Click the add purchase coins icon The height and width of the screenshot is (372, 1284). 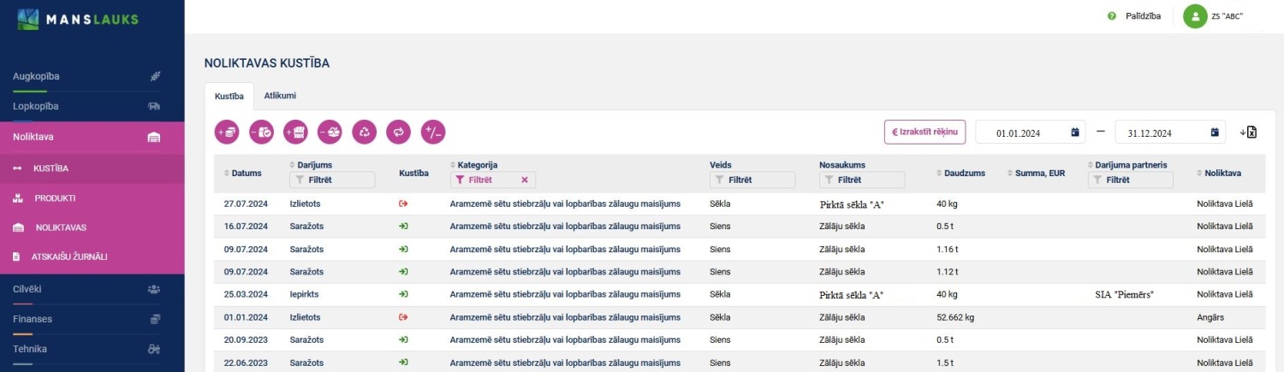pyautogui.click(x=227, y=132)
